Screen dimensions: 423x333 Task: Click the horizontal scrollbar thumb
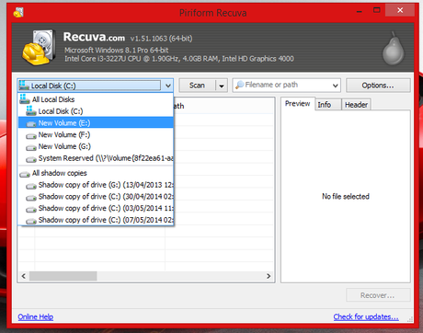(x=63, y=276)
